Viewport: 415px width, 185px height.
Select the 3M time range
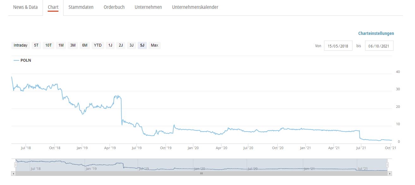click(x=72, y=45)
